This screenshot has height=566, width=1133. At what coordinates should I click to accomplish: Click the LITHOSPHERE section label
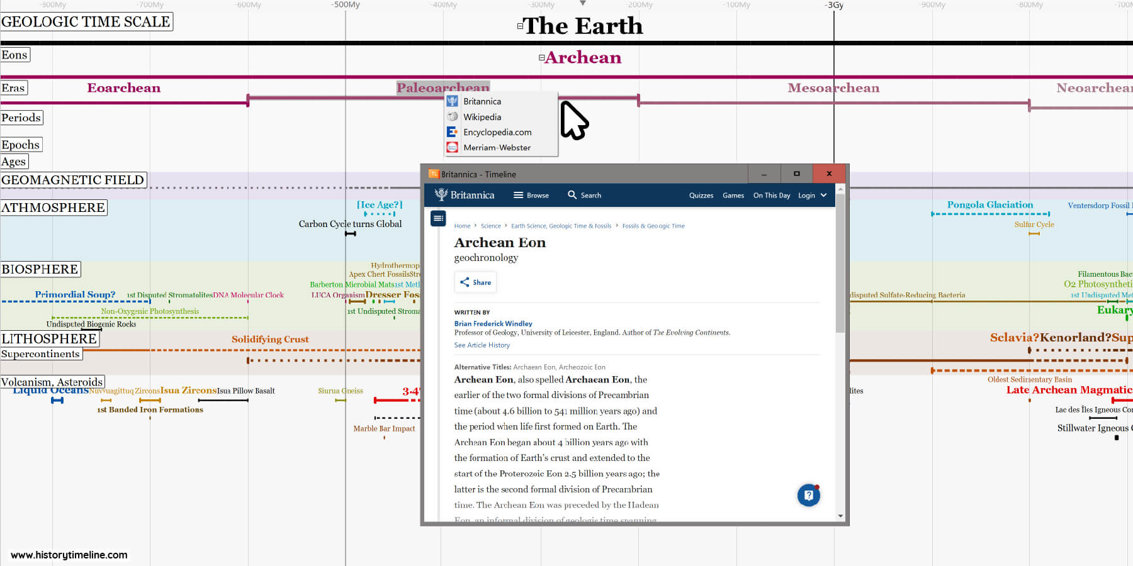click(x=50, y=339)
